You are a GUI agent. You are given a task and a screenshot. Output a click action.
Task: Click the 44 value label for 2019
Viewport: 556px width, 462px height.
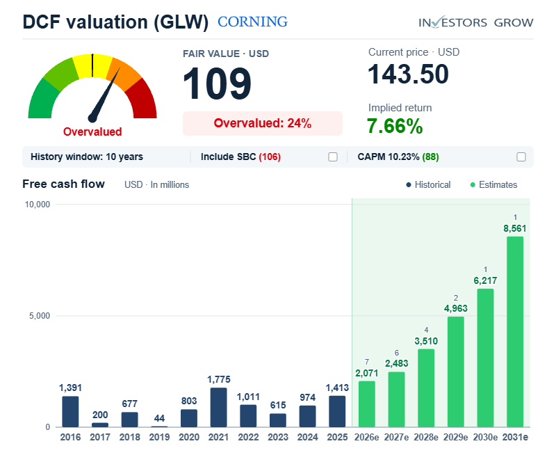(x=159, y=418)
